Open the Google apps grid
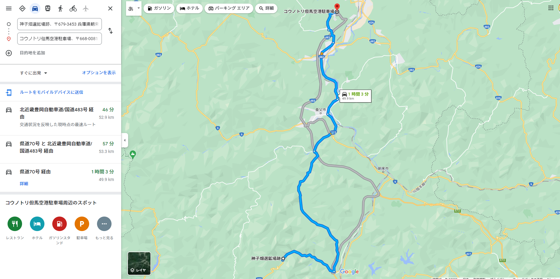 (551, 8)
